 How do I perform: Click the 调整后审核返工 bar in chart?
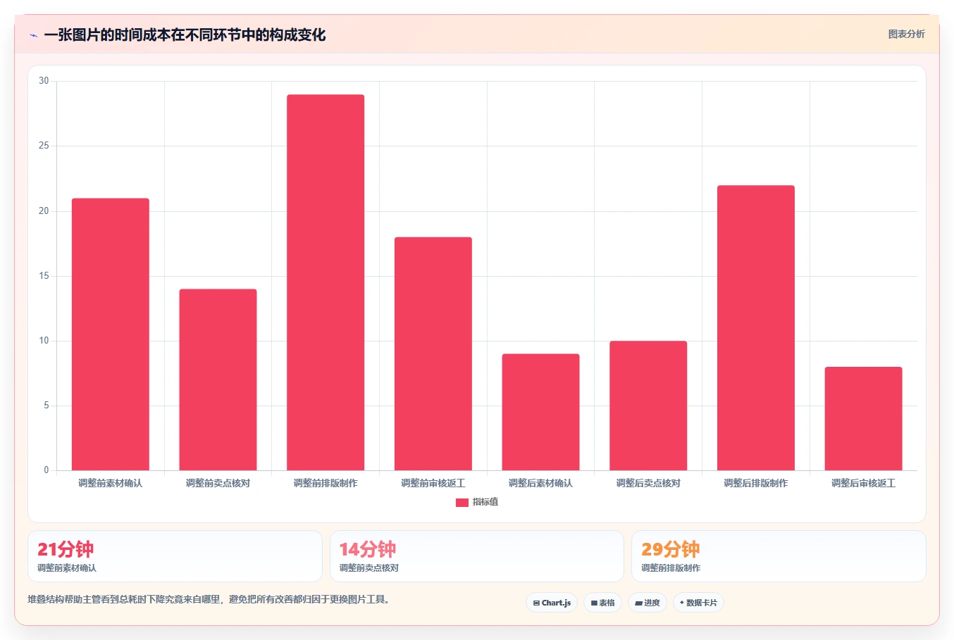coord(863,418)
